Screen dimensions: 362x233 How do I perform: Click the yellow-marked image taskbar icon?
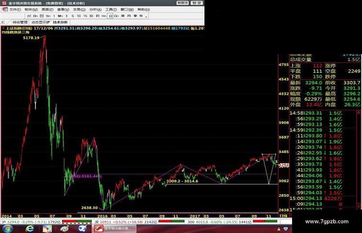click(x=47, y=229)
